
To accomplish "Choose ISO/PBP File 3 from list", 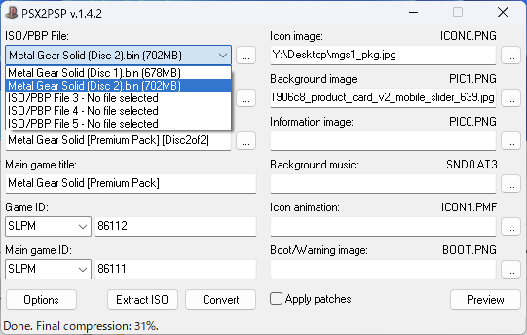I will (83, 98).
